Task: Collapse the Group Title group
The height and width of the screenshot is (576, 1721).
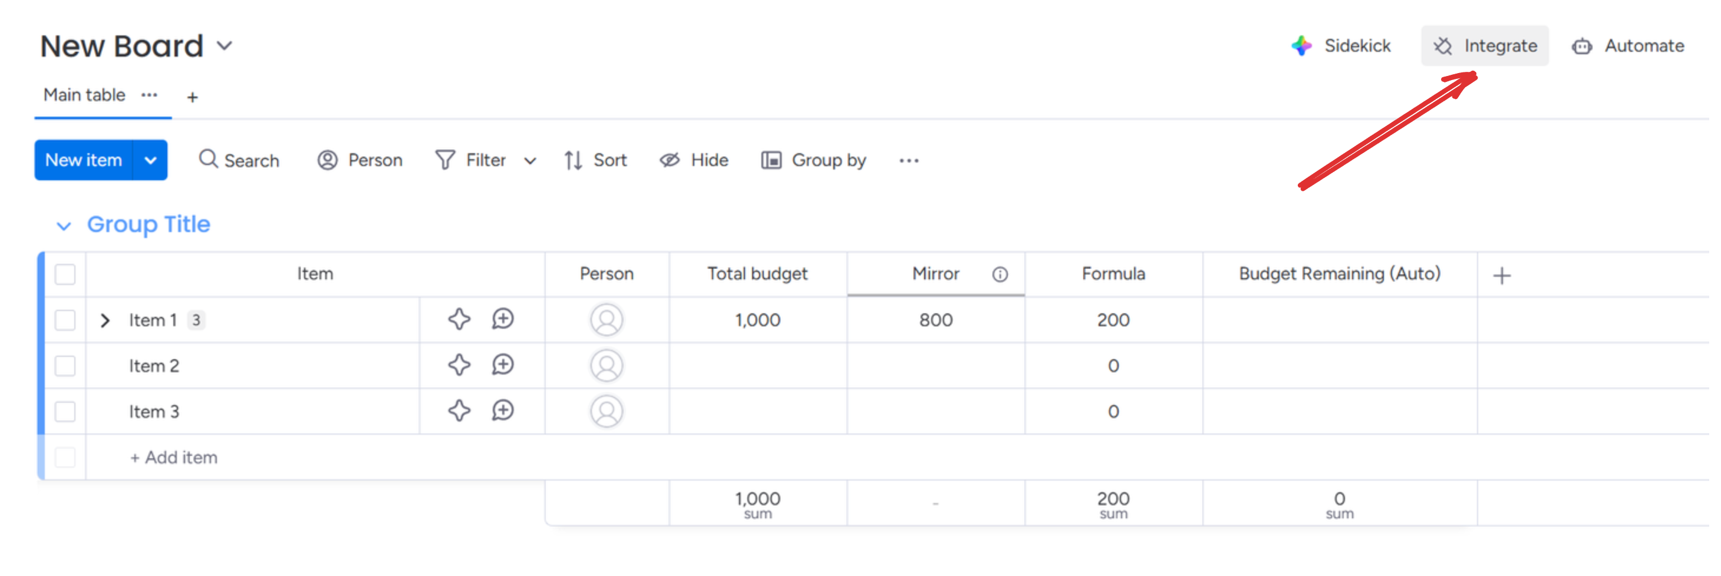Action: click(x=64, y=226)
